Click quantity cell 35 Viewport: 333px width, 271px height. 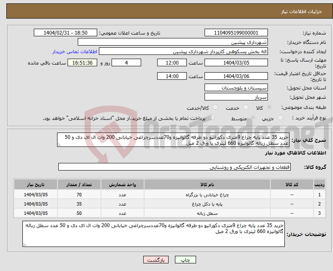[79, 204]
